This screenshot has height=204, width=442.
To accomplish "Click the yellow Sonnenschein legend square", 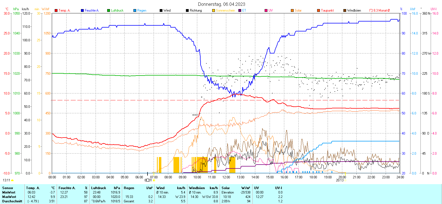I will point(214,10).
